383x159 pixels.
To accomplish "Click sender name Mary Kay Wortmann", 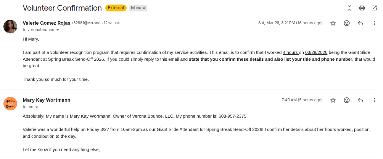I will [47, 100].
